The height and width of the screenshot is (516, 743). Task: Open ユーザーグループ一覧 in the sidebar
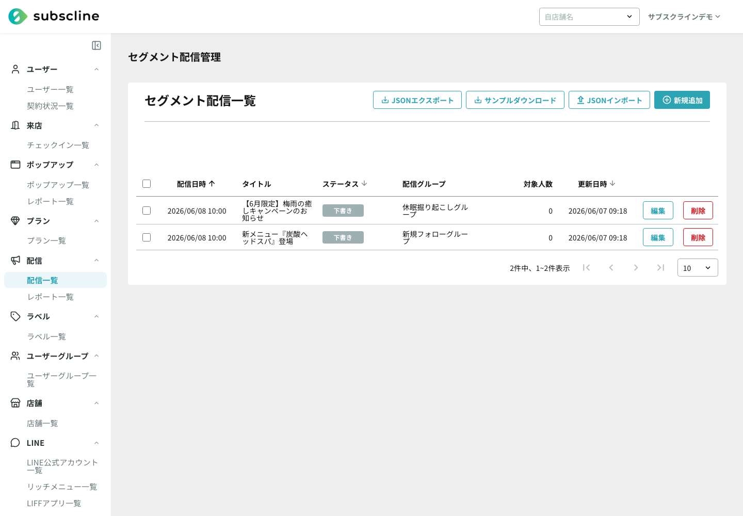coord(62,379)
